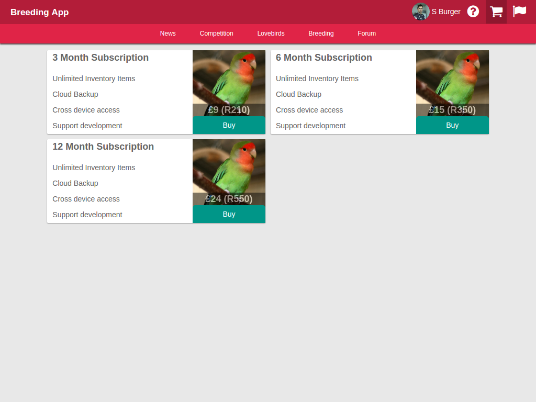Click the flag icon in header

(519, 12)
